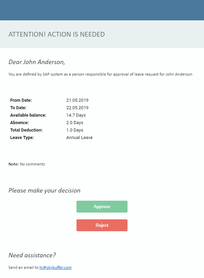Click the red Reject button
Viewport: 204px width, 278px height.
tap(102, 225)
